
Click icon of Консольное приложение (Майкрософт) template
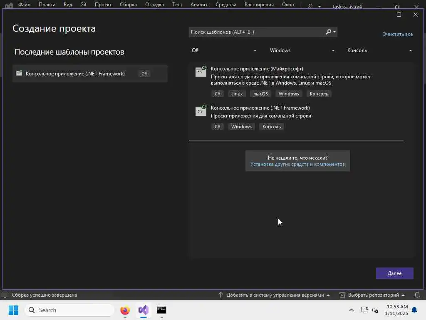[201, 72]
